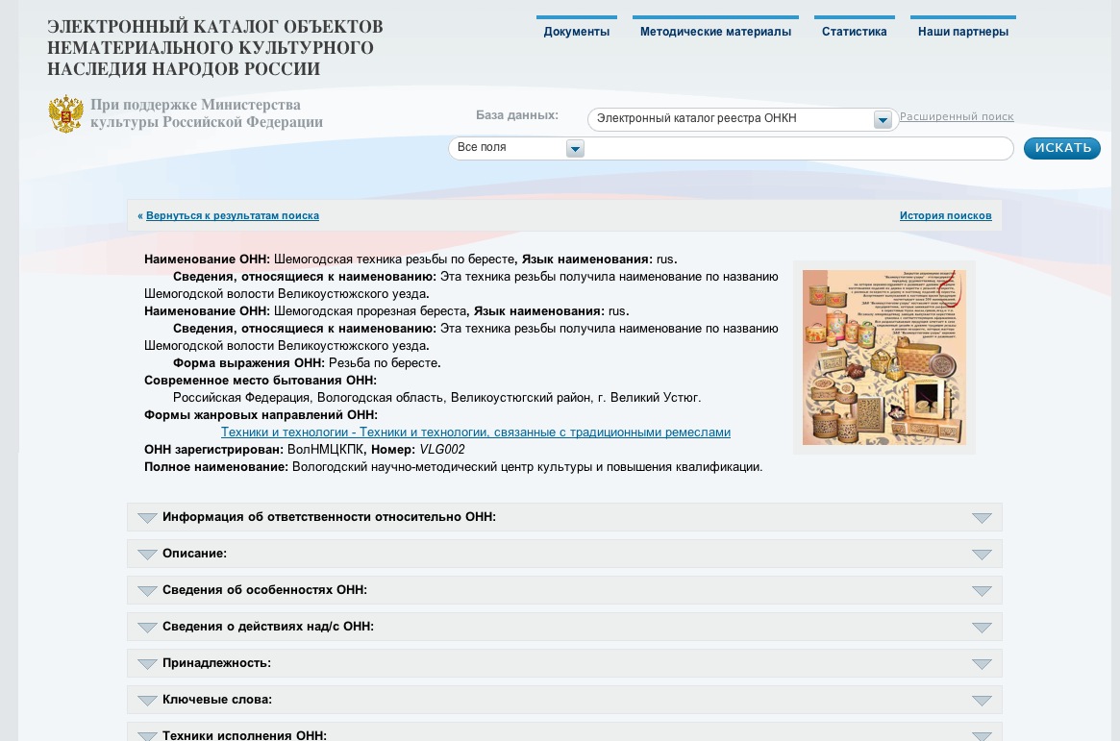The height and width of the screenshot is (741, 1120).
Task: Open the Все поля field selector dropdown
Action: (x=575, y=148)
